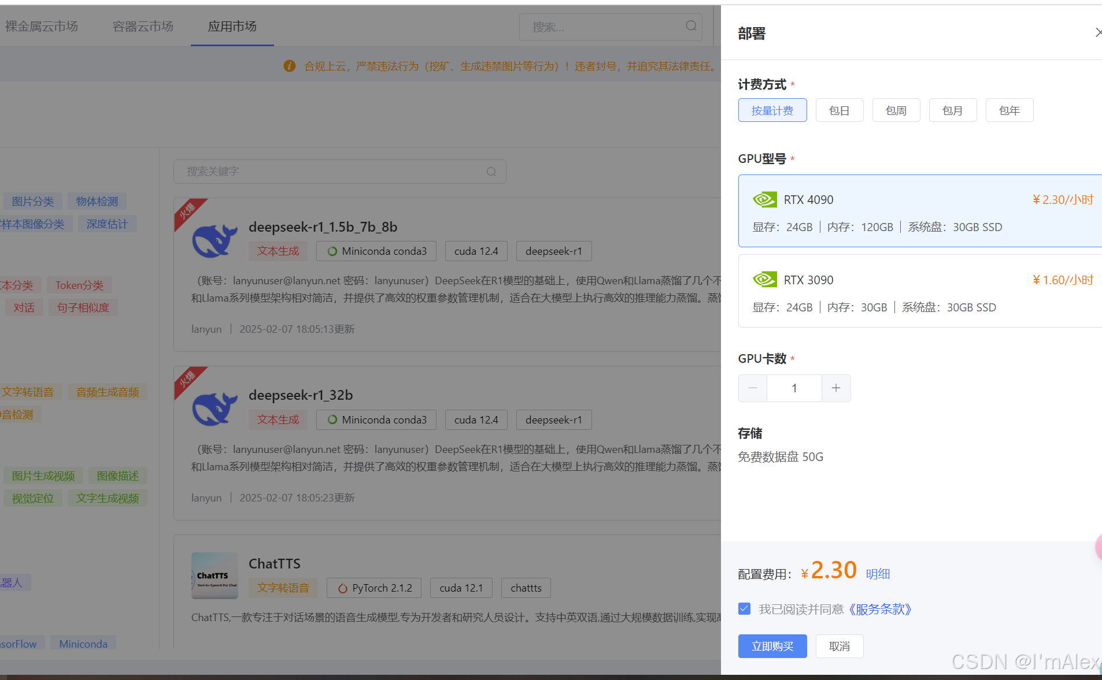The image size is (1102, 680).
Task: Open the ChatTTS app title
Action: (x=275, y=563)
